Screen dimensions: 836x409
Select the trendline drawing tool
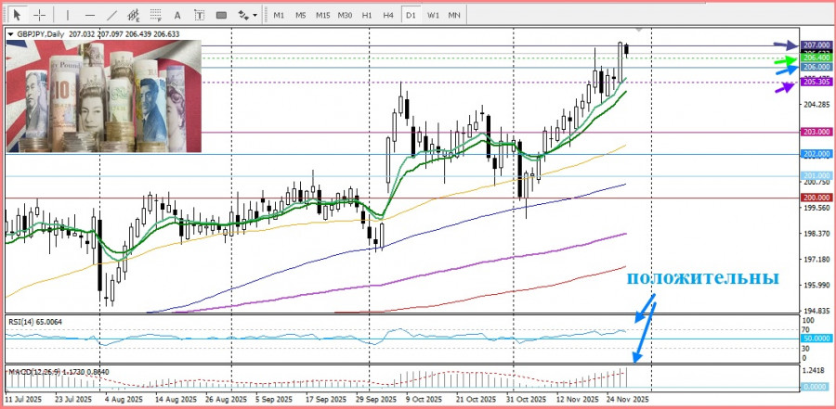[112, 15]
